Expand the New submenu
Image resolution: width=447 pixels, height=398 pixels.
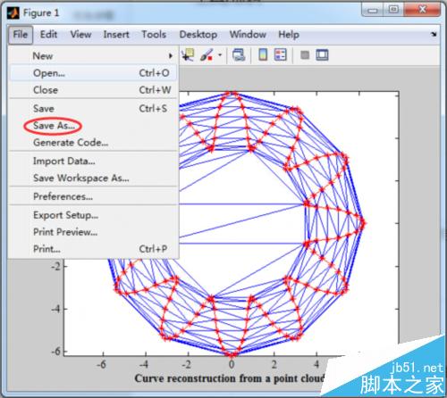pyautogui.click(x=93, y=56)
